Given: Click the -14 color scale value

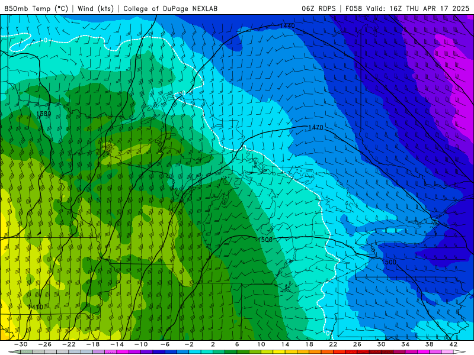Looking at the screenshot, I should tap(117, 344).
